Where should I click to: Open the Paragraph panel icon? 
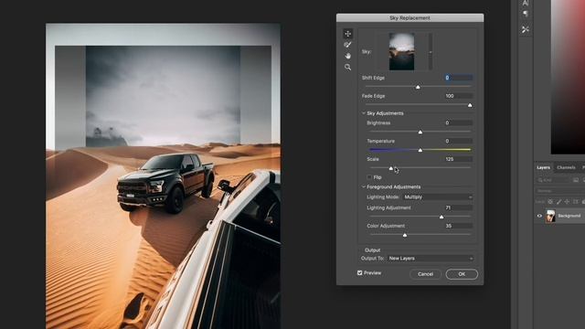526,15
